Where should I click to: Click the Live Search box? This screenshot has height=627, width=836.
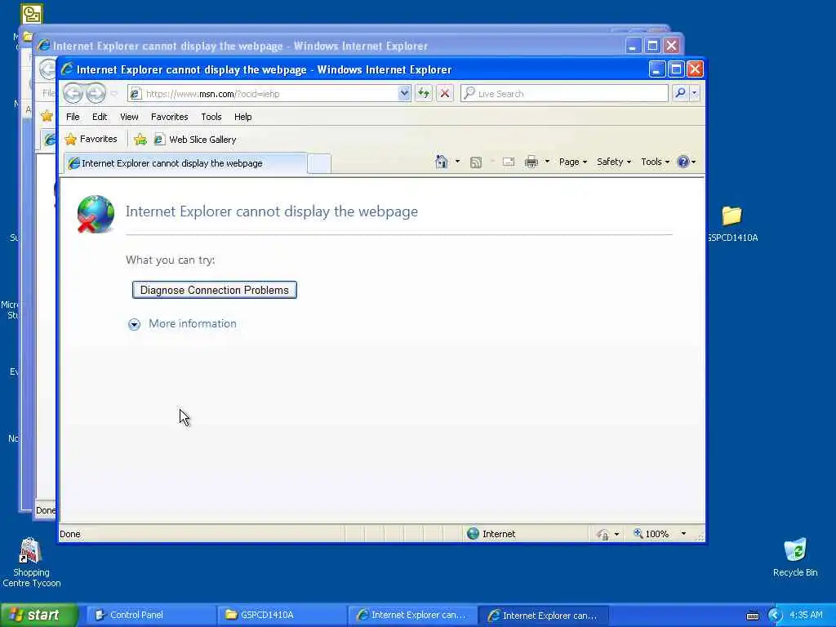[x=564, y=94]
